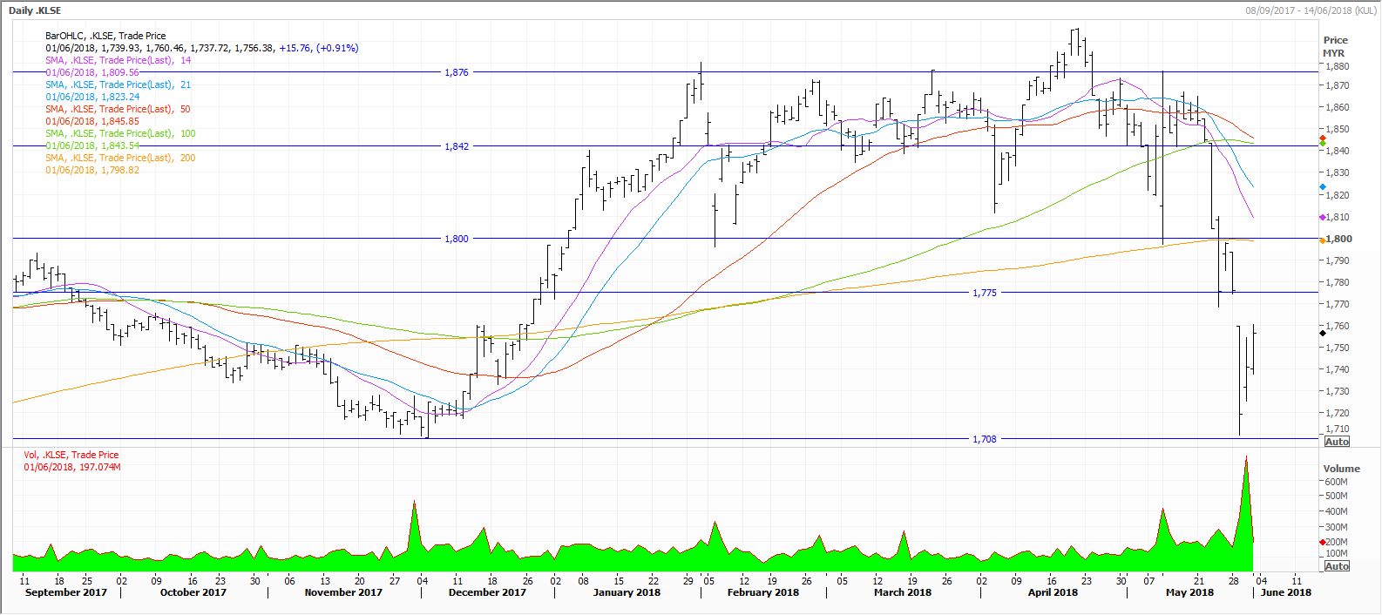Select the SMA 100 legend label
This screenshot has height=615, width=1382.
pos(120,134)
